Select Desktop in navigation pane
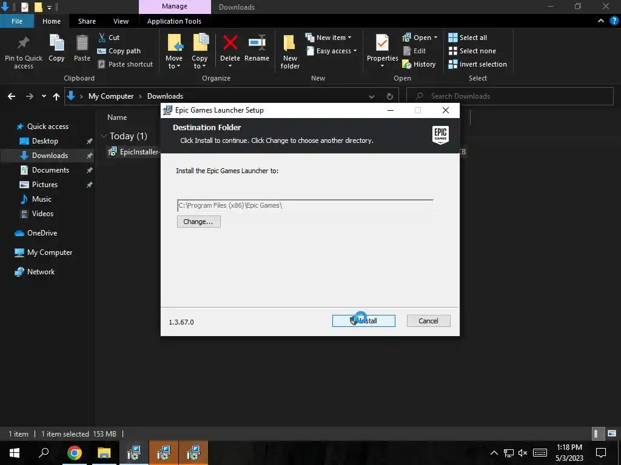 (x=45, y=140)
